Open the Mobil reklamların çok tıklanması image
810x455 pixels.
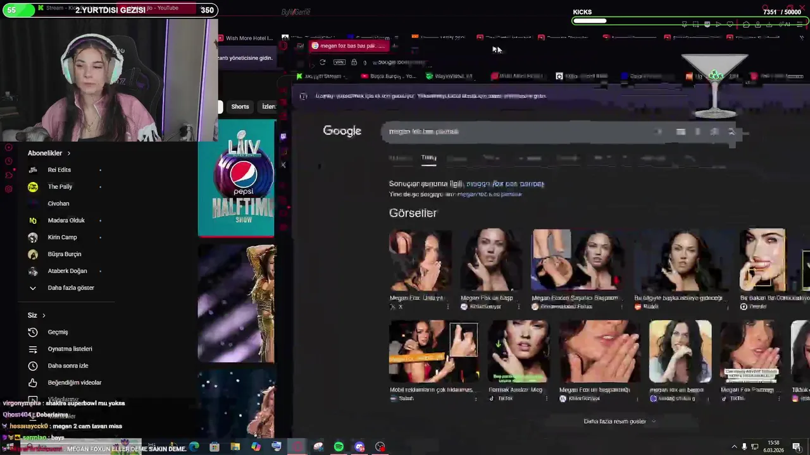pos(433,353)
